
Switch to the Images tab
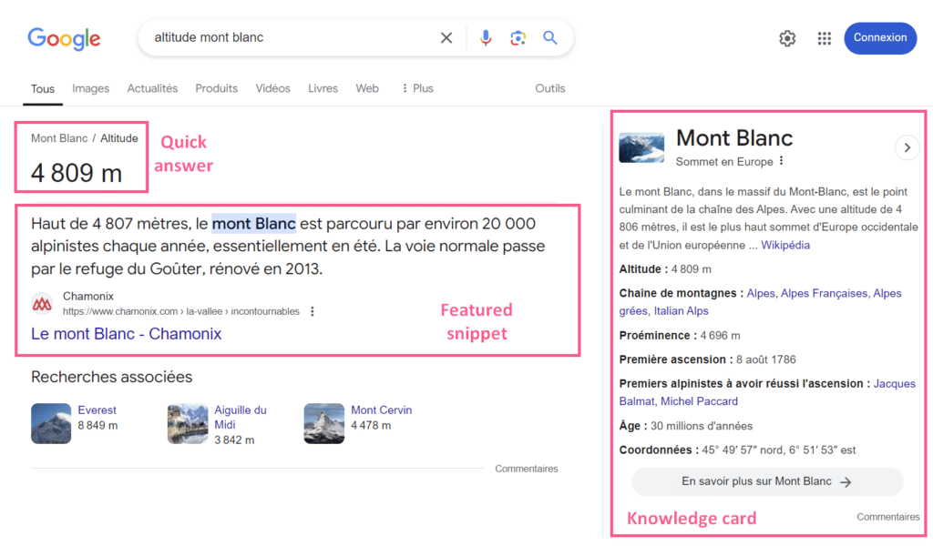90,88
